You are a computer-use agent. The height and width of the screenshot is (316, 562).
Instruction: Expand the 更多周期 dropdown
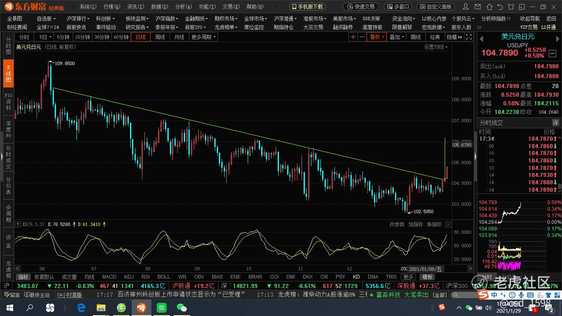203,37
